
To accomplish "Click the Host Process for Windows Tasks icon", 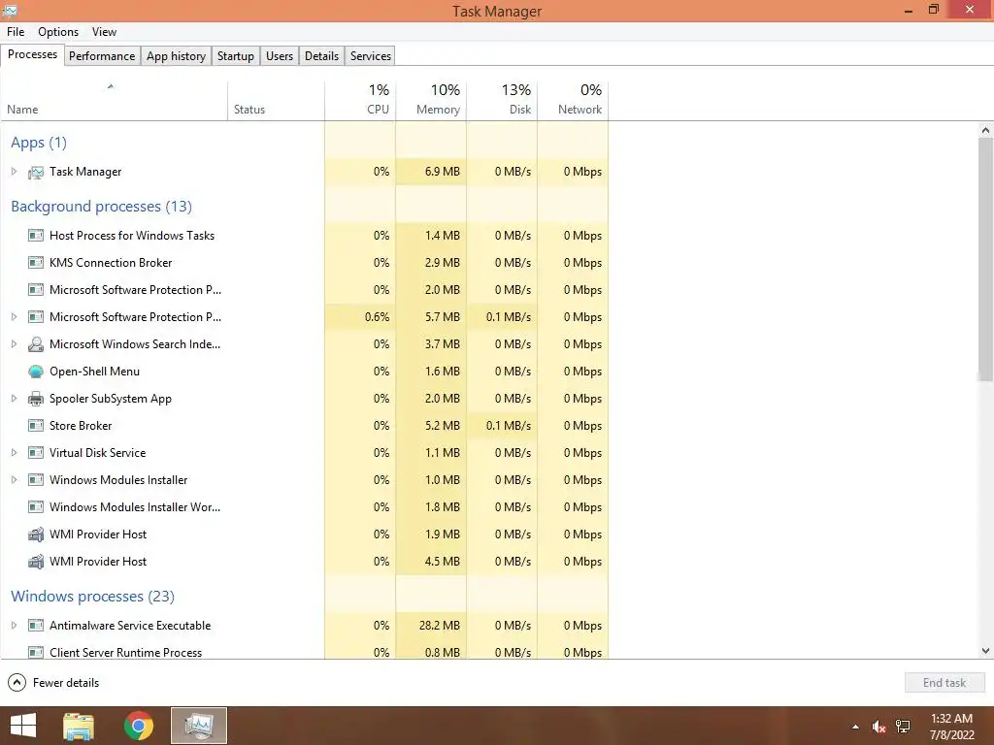I will tap(36, 236).
